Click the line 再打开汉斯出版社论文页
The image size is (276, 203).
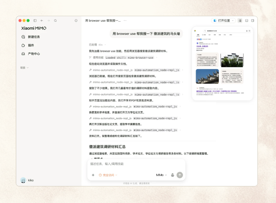[x=115, y=124]
